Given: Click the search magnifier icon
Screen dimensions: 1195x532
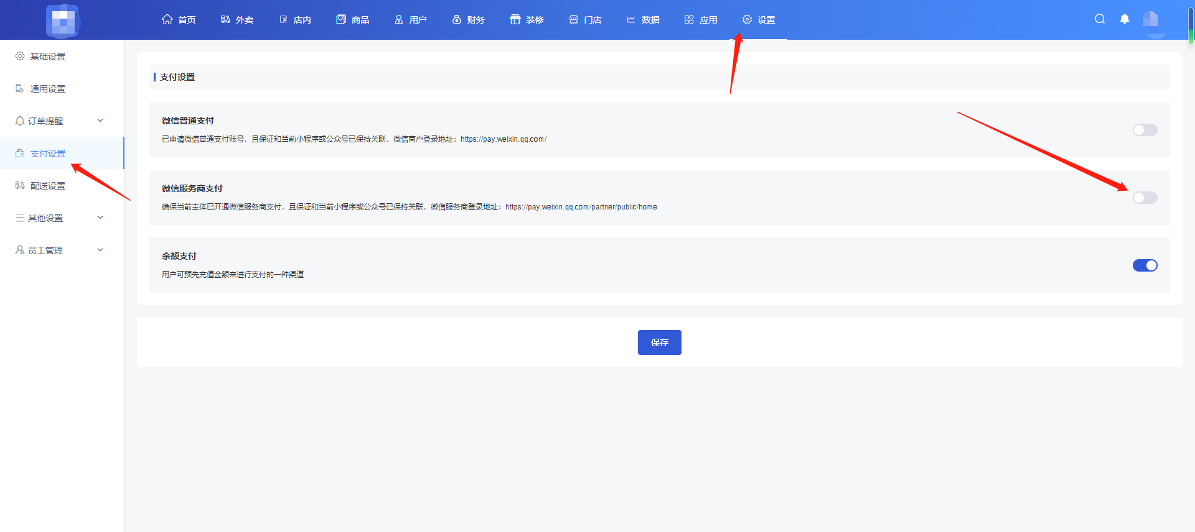Looking at the screenshot, I should tap(1100, 19).
